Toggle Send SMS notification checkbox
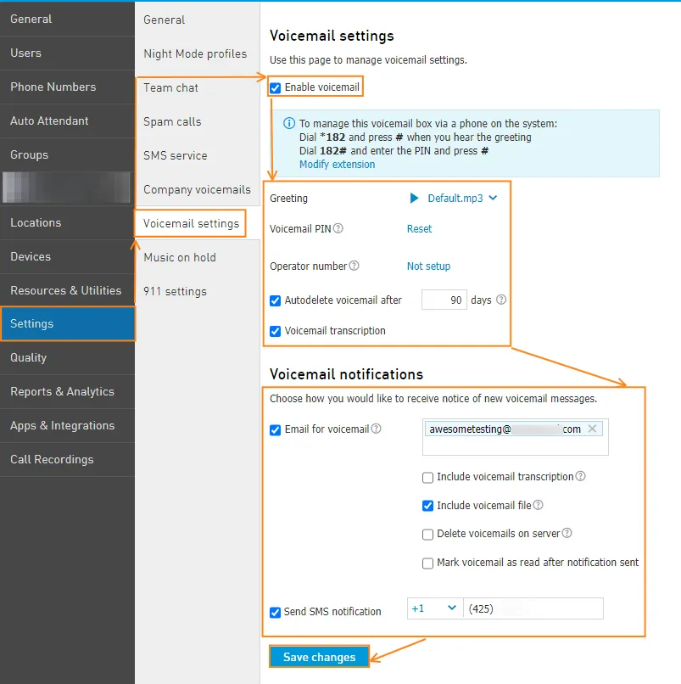 [x=275, y=613]
